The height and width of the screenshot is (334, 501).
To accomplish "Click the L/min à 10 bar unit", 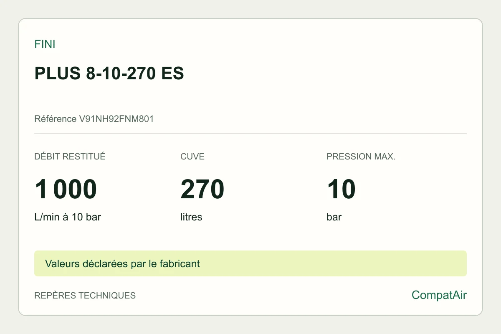I will 68,217.
